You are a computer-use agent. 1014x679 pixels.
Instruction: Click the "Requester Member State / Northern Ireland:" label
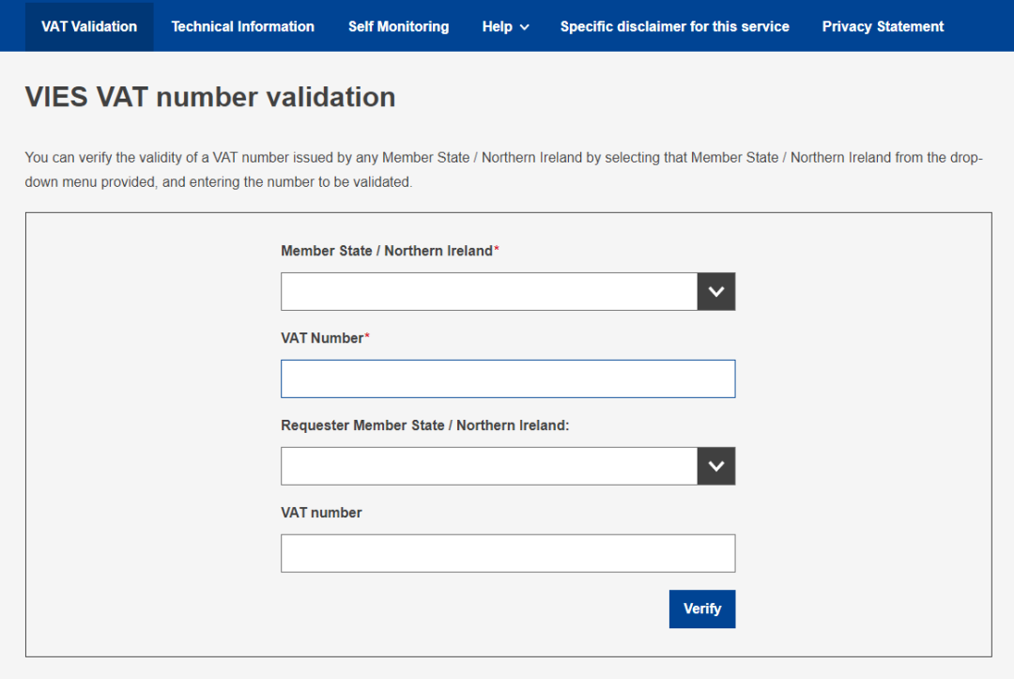[x=424, y=425]
